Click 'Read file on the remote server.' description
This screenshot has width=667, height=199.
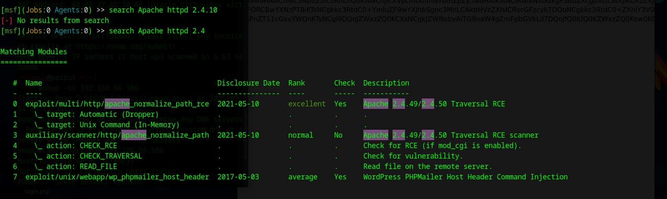[428, 166]
